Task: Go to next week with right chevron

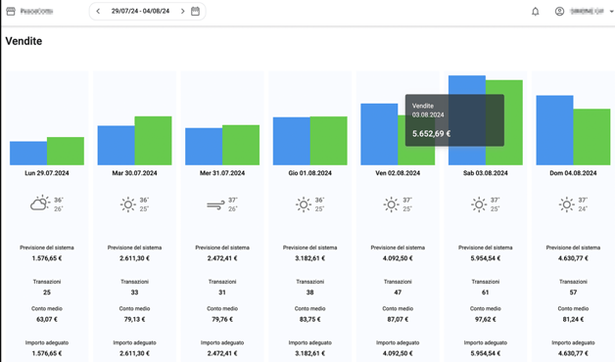Action: click(182, 12)
